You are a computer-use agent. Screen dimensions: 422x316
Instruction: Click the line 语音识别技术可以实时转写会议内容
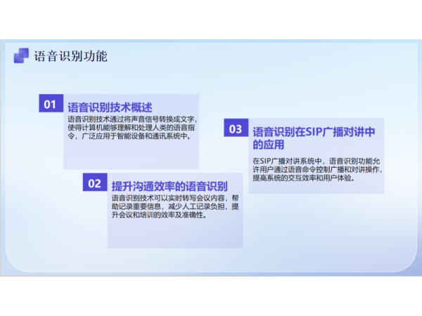point(174,198)
